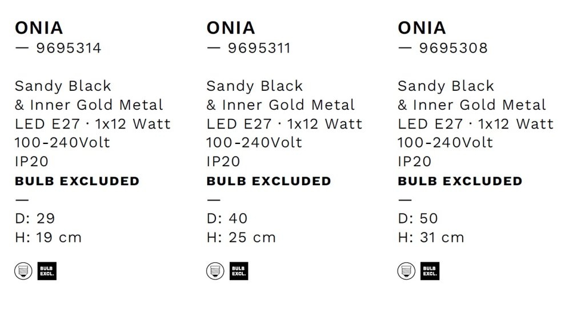The height and width of the screenshot is (328, 585).
Task: Click the E27 bulb icon under 9695308
Action: click(406, 271)
